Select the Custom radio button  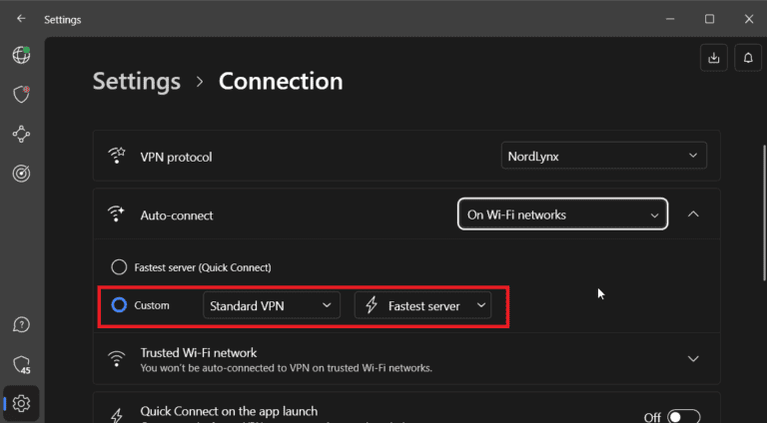pyautogui.click(x=119, y=305)
